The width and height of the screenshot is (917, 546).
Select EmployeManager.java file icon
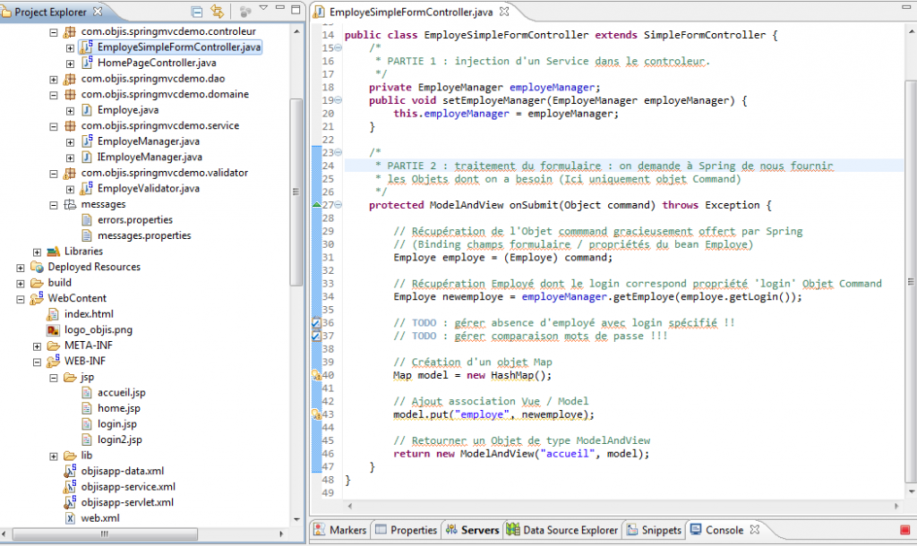click(x=87, y=141)
